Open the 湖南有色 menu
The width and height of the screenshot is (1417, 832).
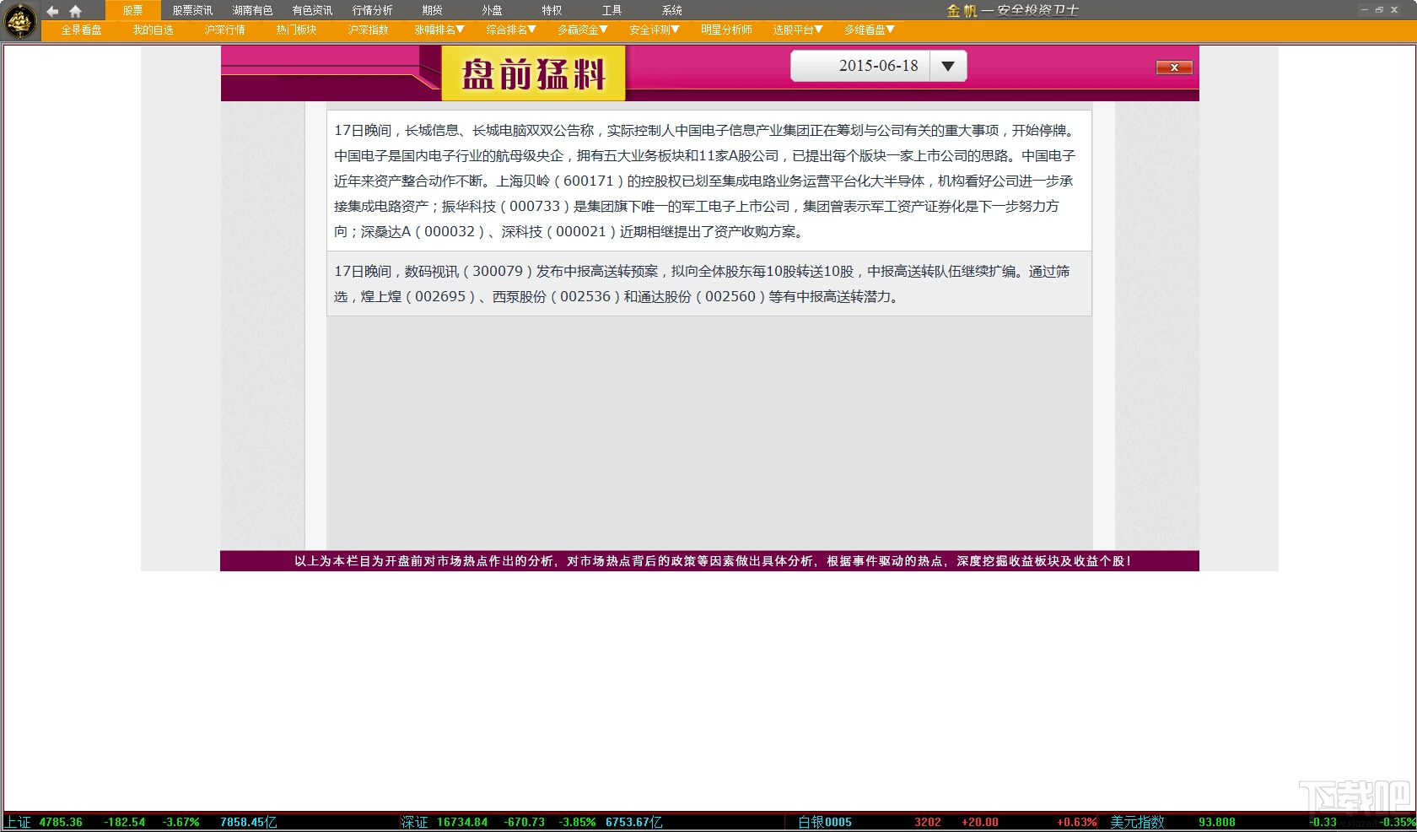252,10
